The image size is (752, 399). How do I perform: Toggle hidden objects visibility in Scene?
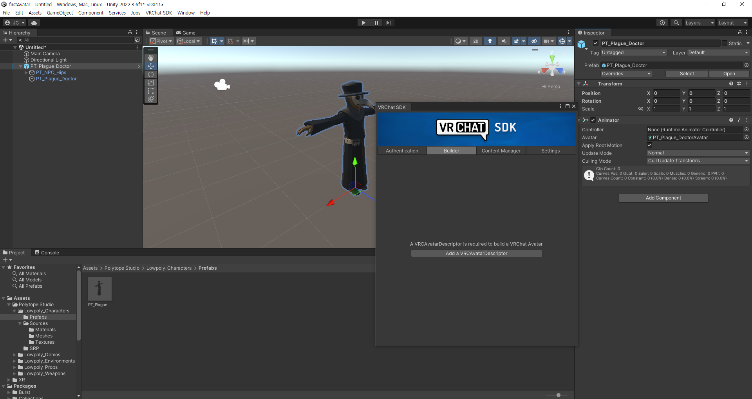tap(534, 41)
